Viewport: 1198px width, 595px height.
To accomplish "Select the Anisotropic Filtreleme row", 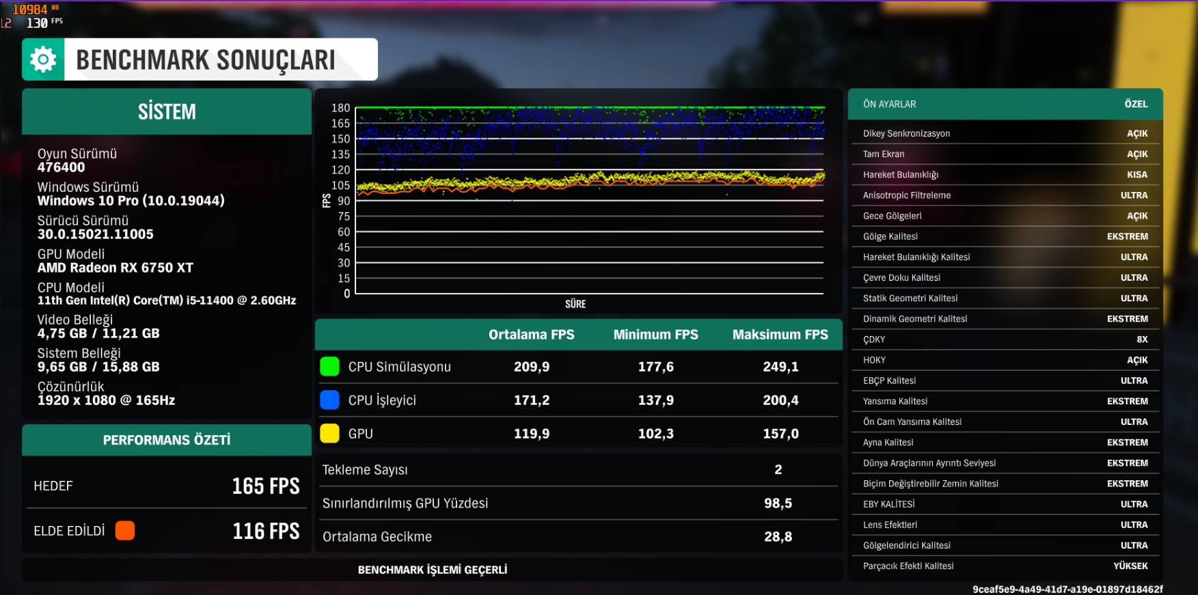I will pos(1005,195).
